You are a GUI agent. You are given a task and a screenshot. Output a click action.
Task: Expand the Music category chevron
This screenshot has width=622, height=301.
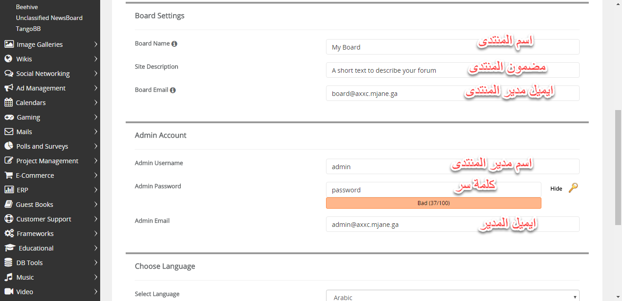[96, 277]
